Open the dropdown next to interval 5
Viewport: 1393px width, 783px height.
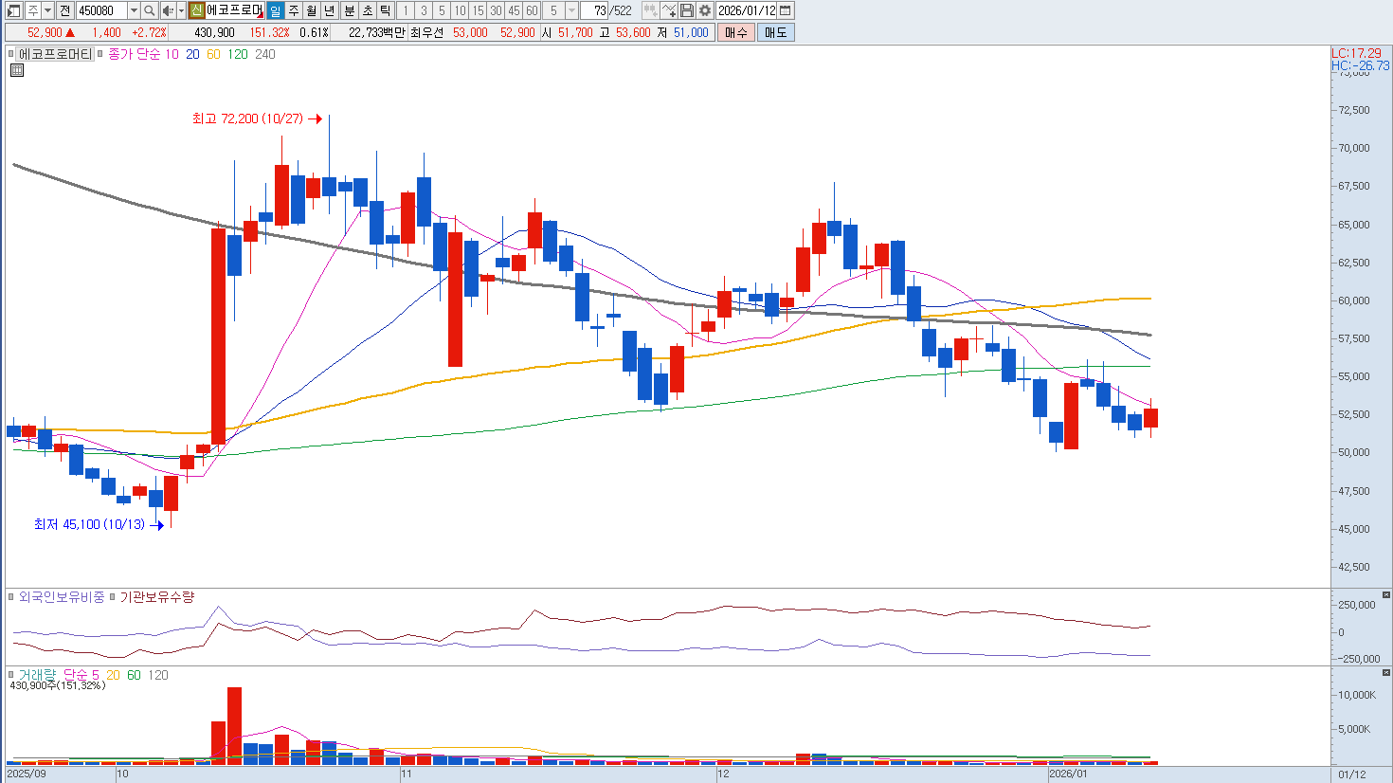click(571, 10)
